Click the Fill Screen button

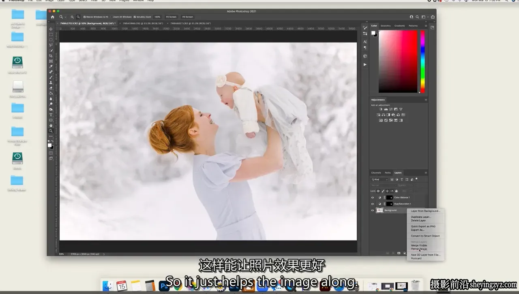coord(188,17)
